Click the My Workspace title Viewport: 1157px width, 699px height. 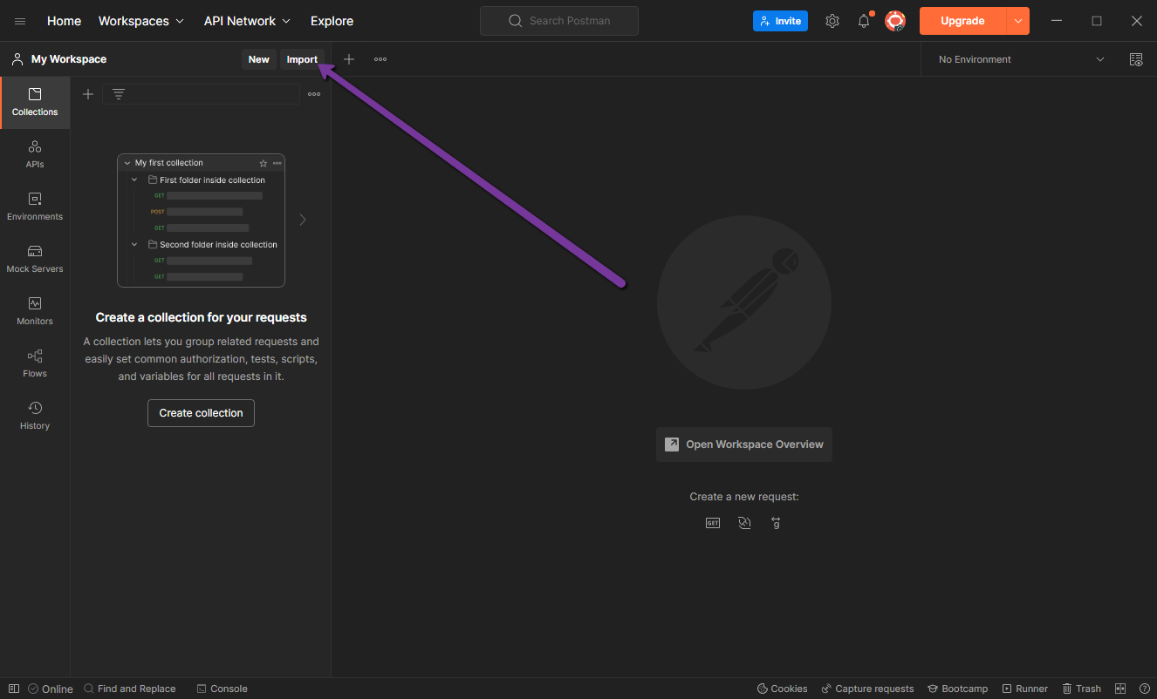(69, 59)
